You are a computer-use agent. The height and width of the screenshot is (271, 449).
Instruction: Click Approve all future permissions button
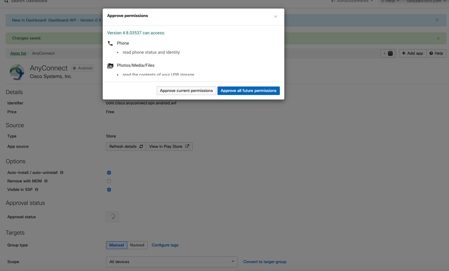(248, 91)
